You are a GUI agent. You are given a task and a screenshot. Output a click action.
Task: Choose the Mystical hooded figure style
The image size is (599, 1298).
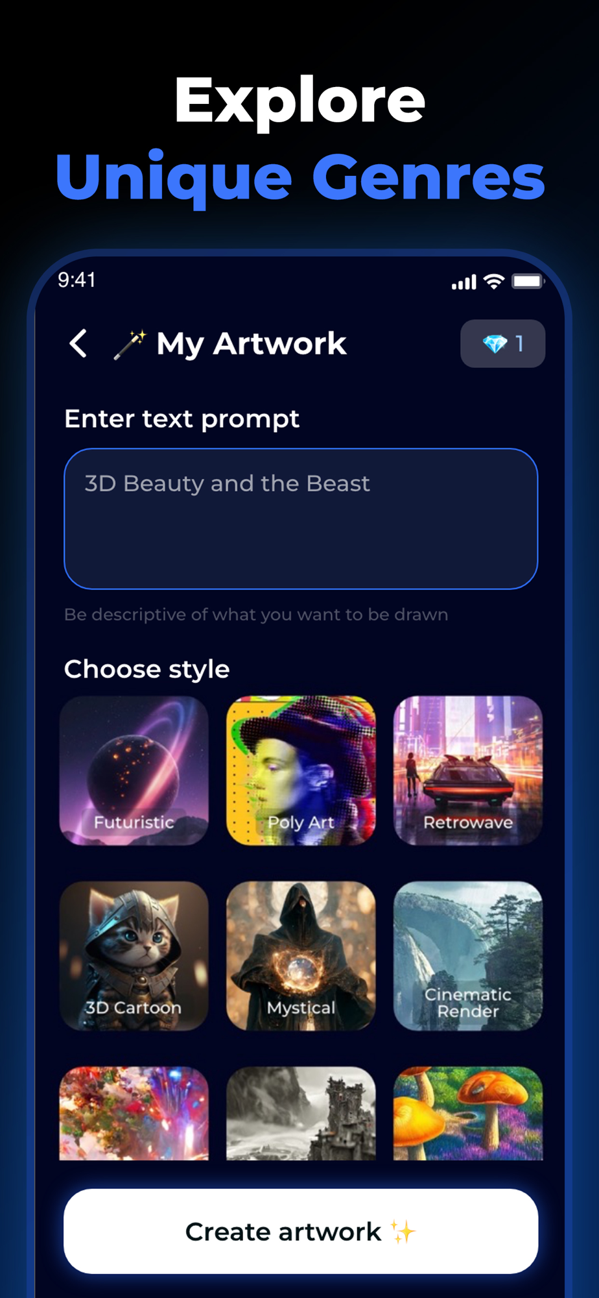(x=301, y=955)
